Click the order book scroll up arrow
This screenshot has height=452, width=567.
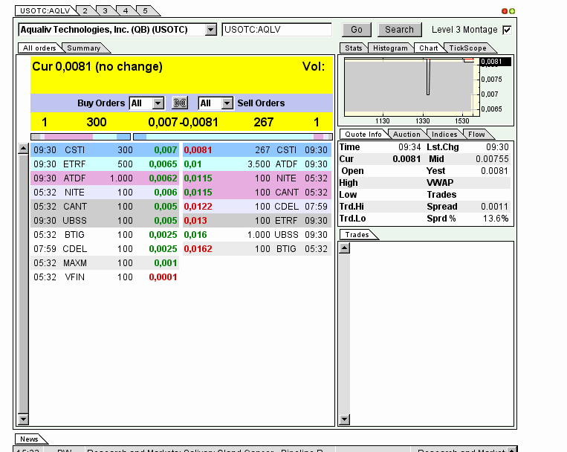(x=23, y=149)
